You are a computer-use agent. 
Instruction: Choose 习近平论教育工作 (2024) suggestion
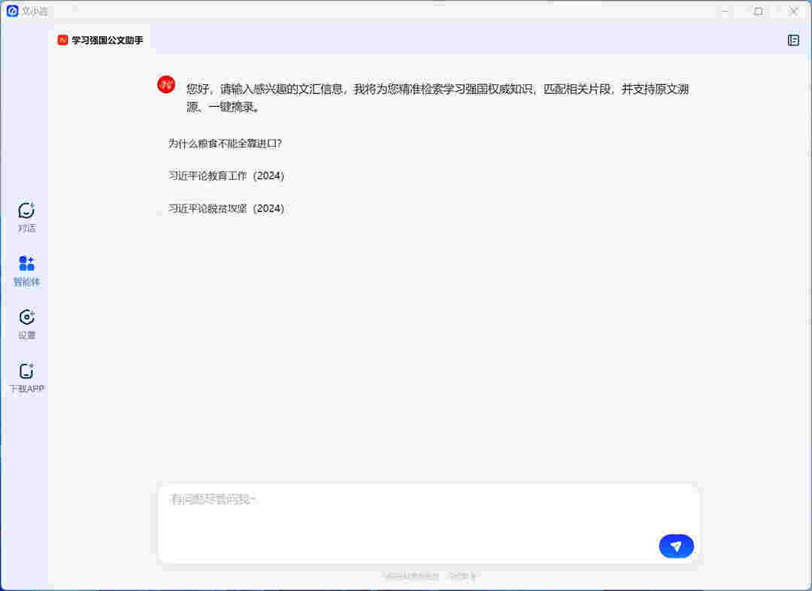click(x=226, y=176)
